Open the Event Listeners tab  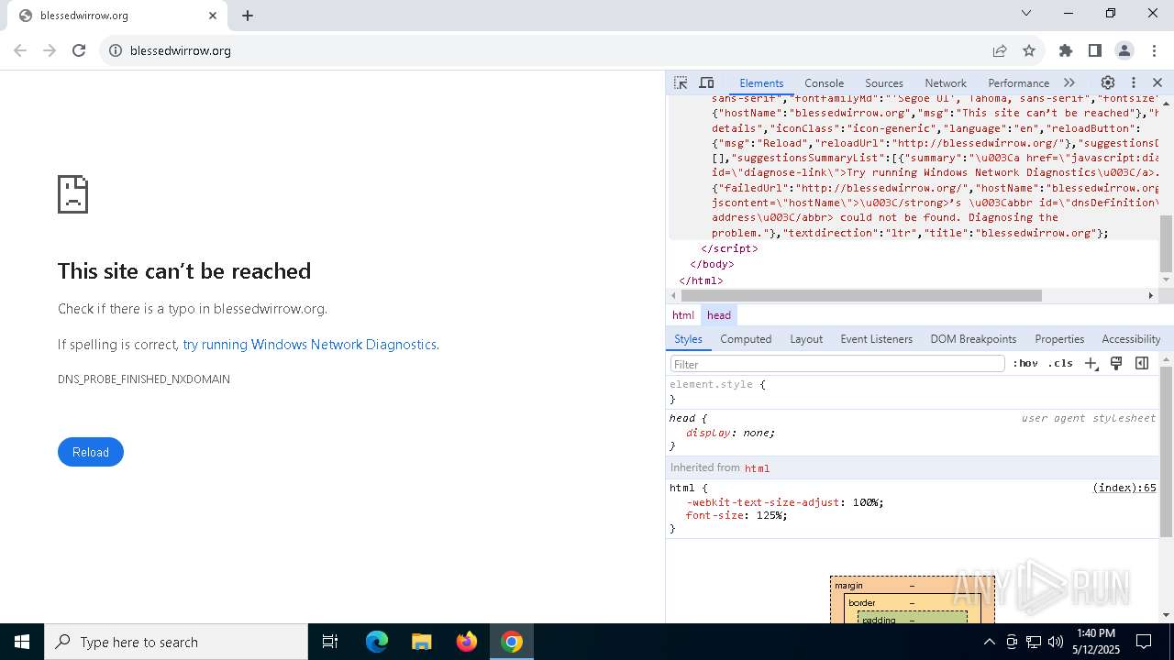pyautogui.click(x=876, y=338)
